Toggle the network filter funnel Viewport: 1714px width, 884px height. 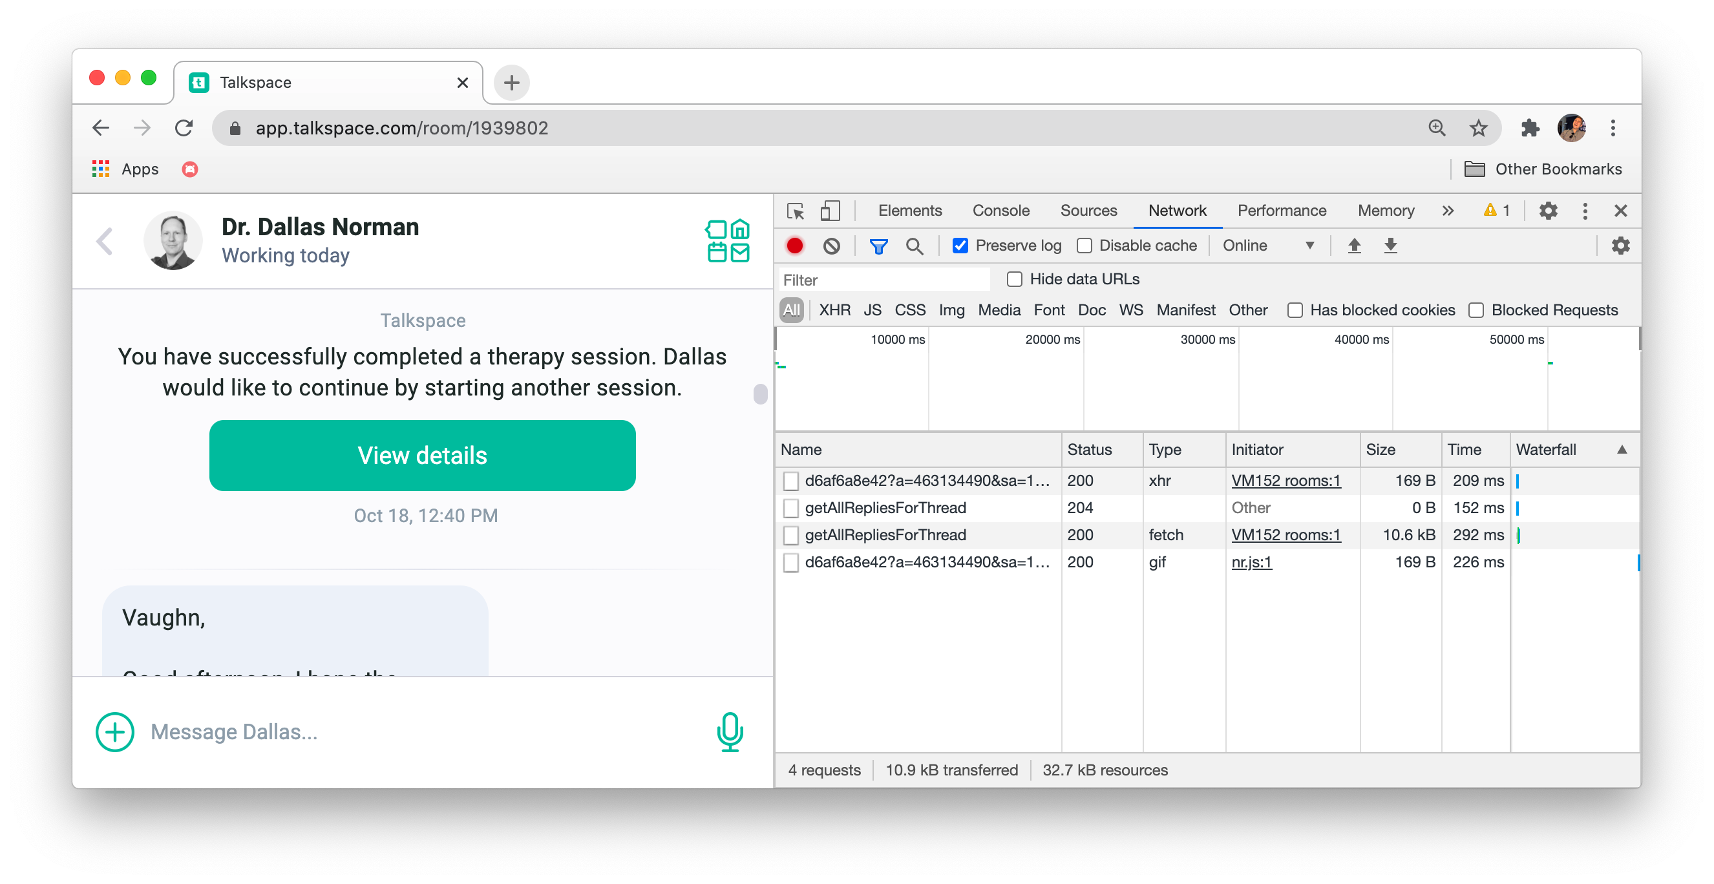pyautogui.click(x=878, y=246)
